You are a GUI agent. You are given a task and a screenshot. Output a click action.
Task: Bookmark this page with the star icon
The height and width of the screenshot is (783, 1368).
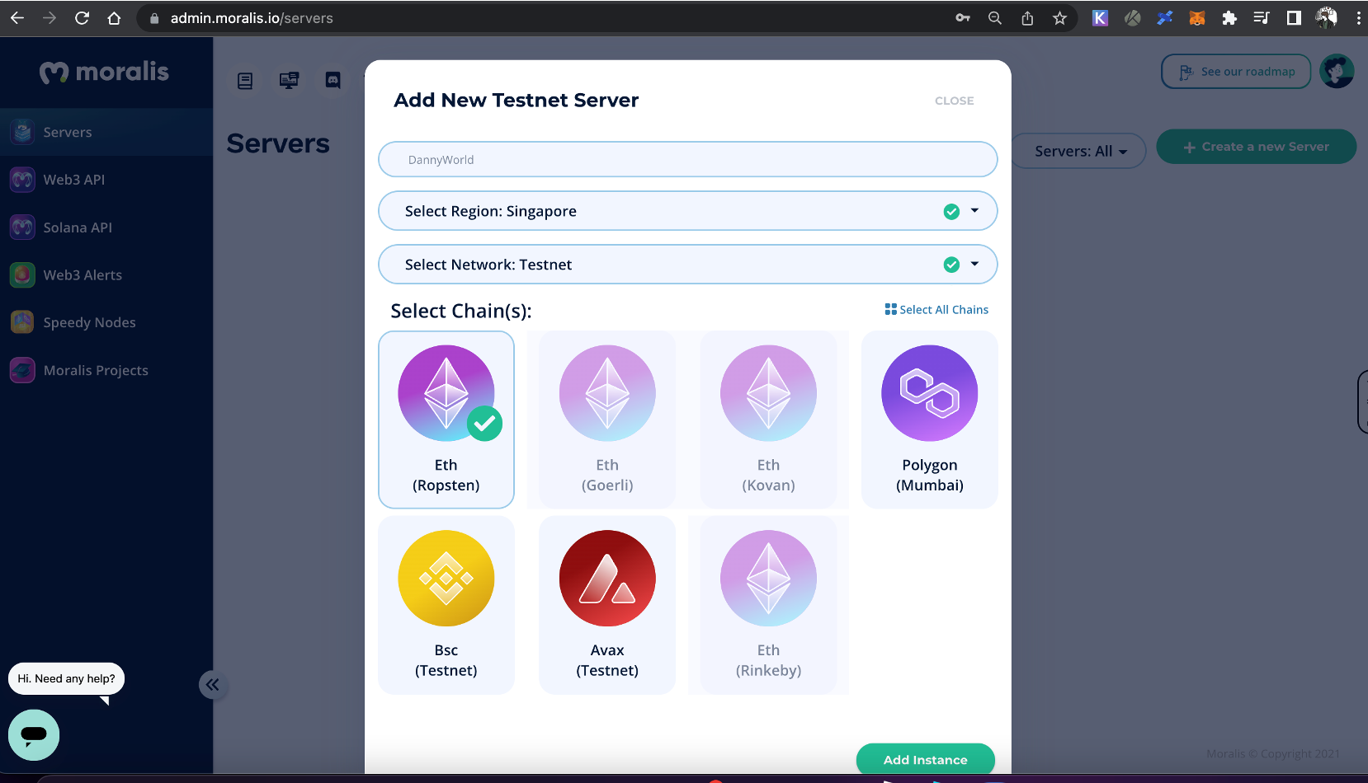pyautogui.click(x=1060, y=17)
